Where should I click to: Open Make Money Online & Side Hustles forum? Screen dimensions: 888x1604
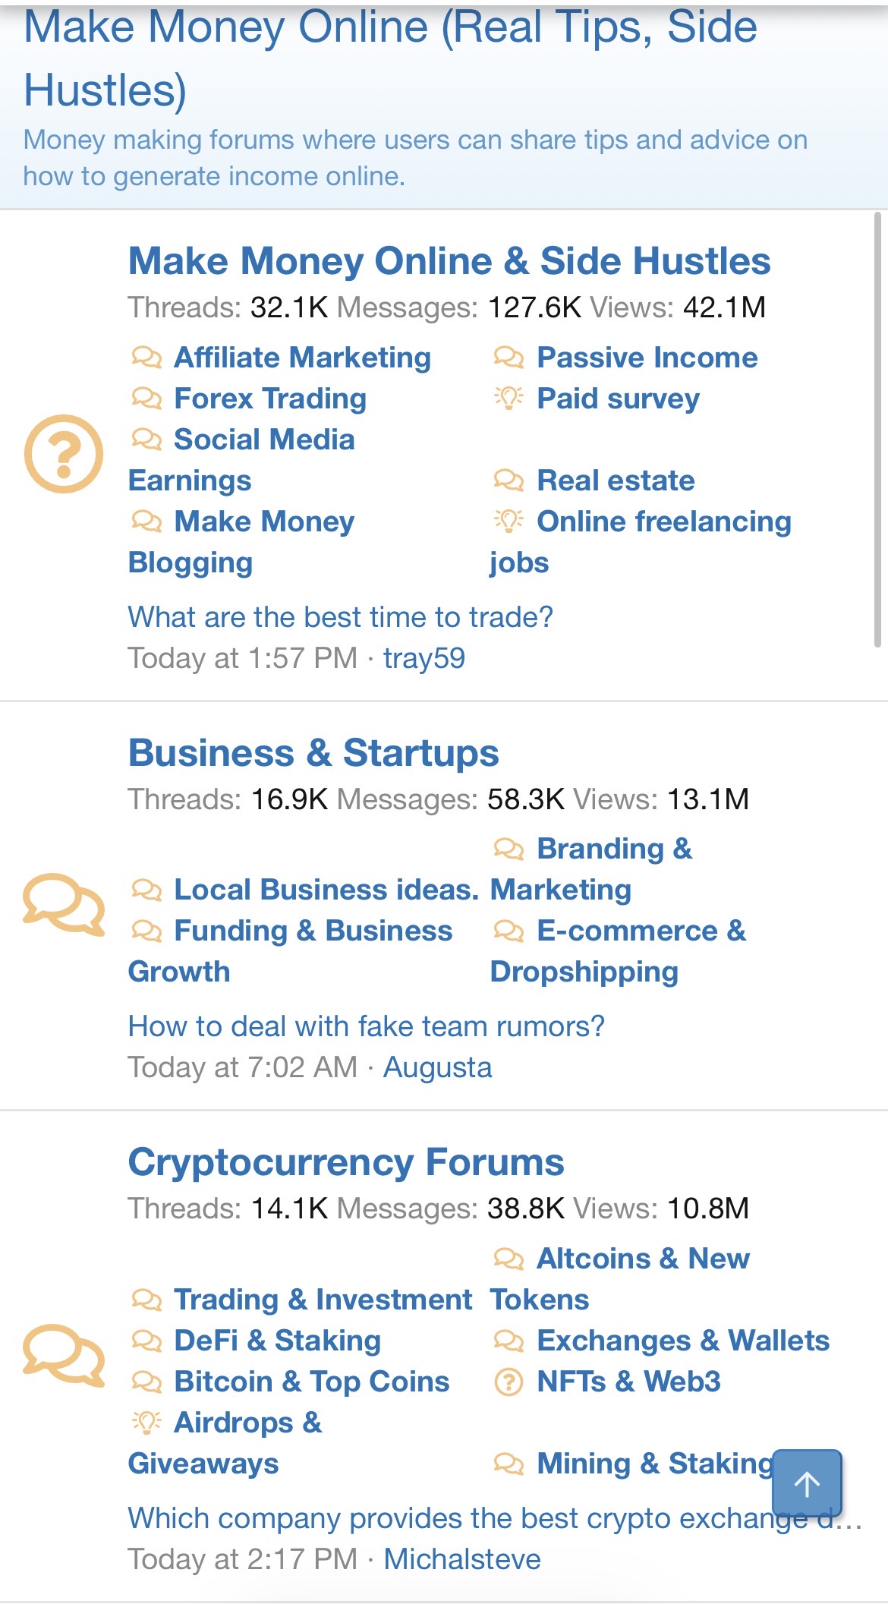pos(449,260)
